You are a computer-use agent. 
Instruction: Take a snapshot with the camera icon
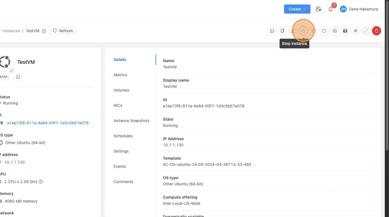[x=335, y=31]
